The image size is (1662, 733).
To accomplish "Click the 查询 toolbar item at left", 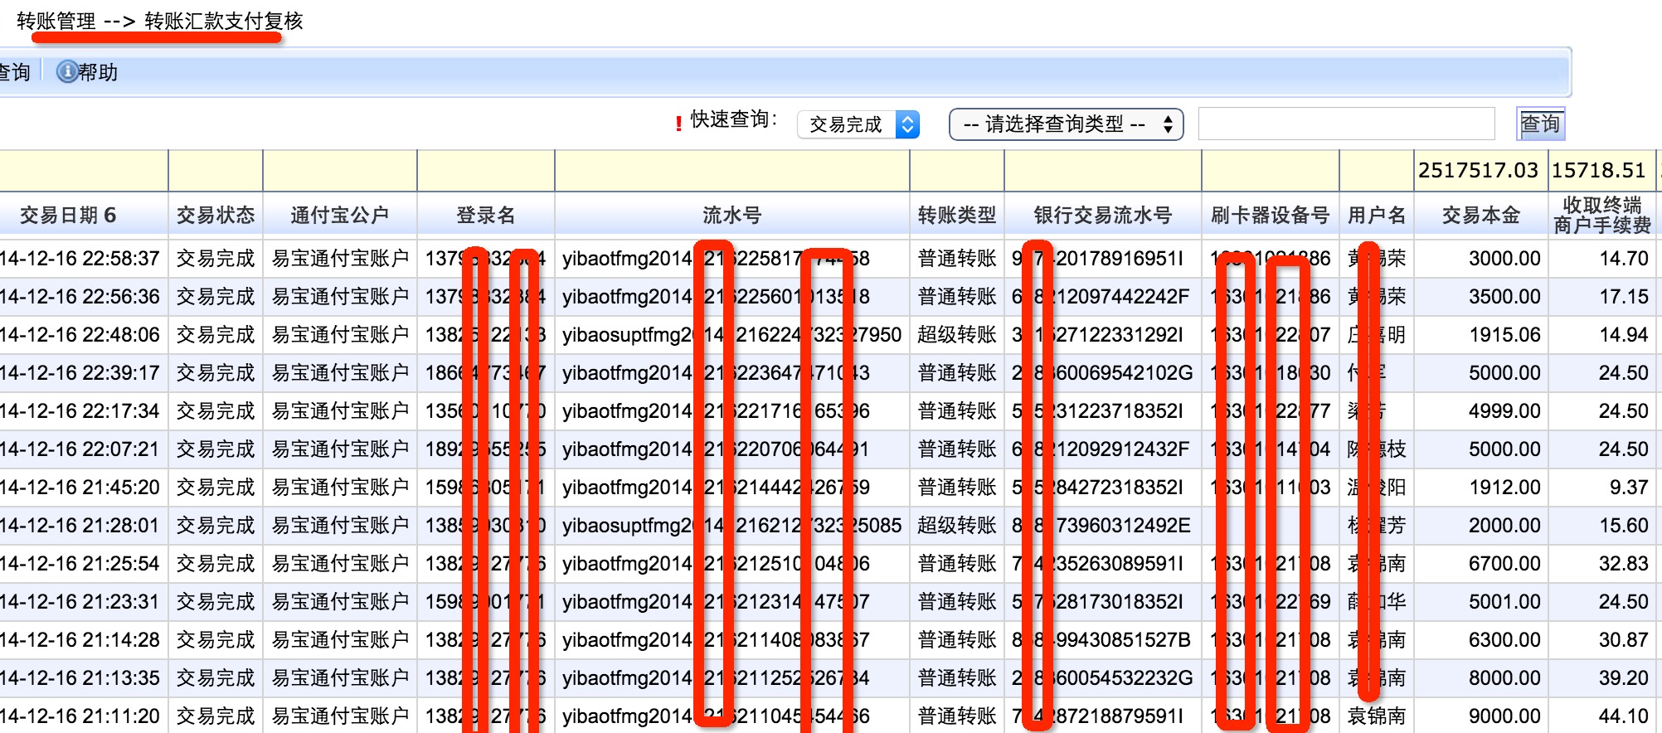I will coord(14,72).
